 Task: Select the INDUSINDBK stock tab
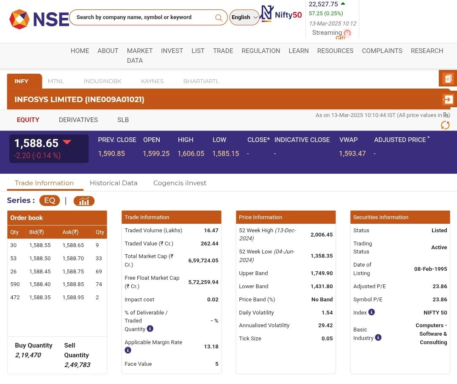coord(102,81)
